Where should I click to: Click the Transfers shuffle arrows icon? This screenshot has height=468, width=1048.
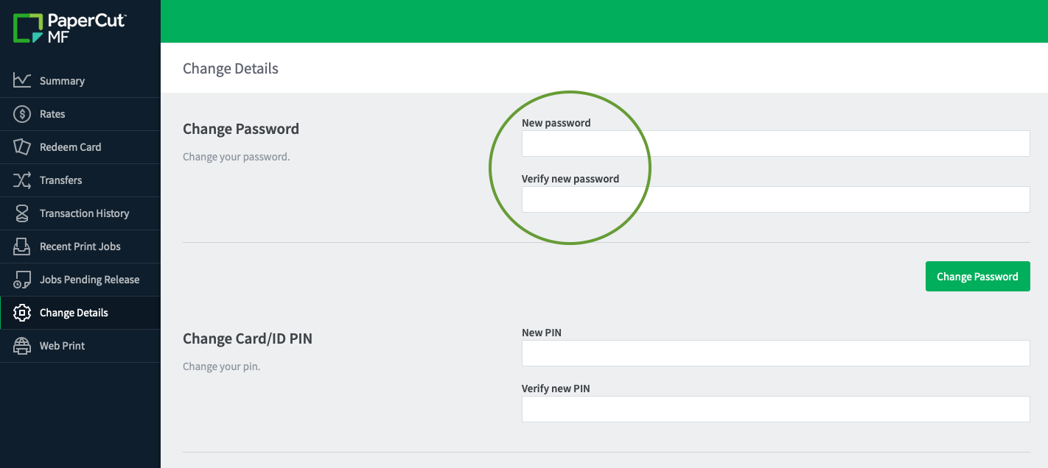22,180
